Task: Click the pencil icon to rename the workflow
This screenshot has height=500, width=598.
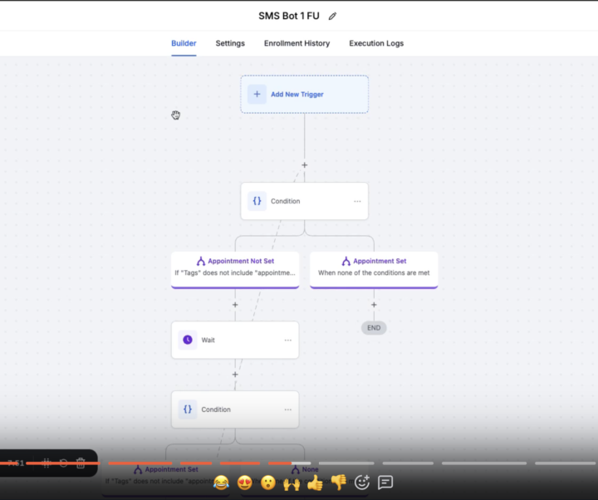Action: click(332, 16)
